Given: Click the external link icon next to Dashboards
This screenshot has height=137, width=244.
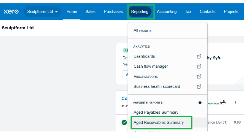Looking at the screenshot, I should pyautogui.click(x=199, y=56).
